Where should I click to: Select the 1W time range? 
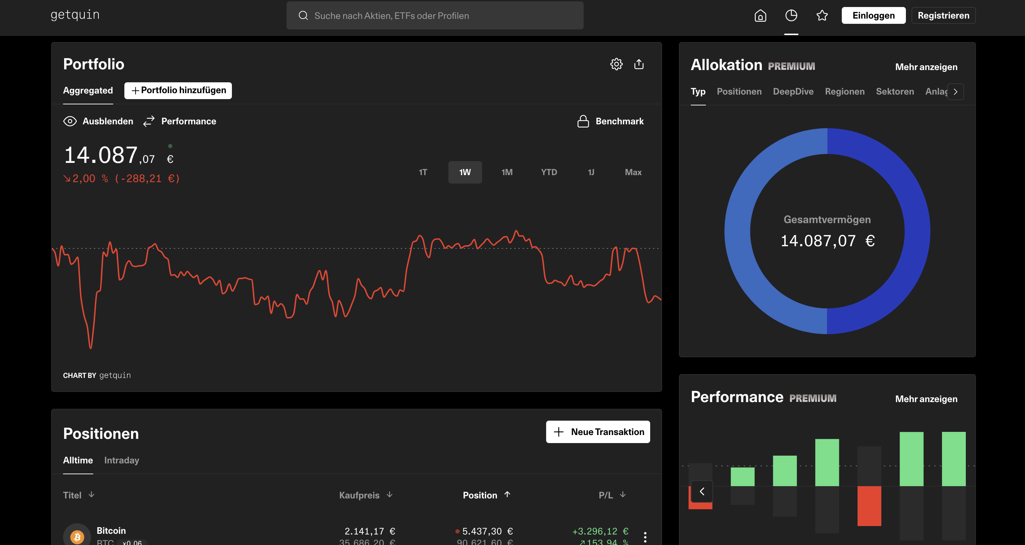465,172
